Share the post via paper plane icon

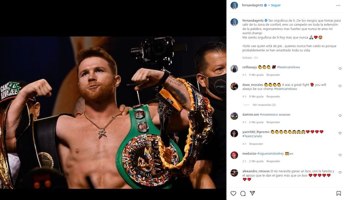pyautogui.click(x=253, y=193)
